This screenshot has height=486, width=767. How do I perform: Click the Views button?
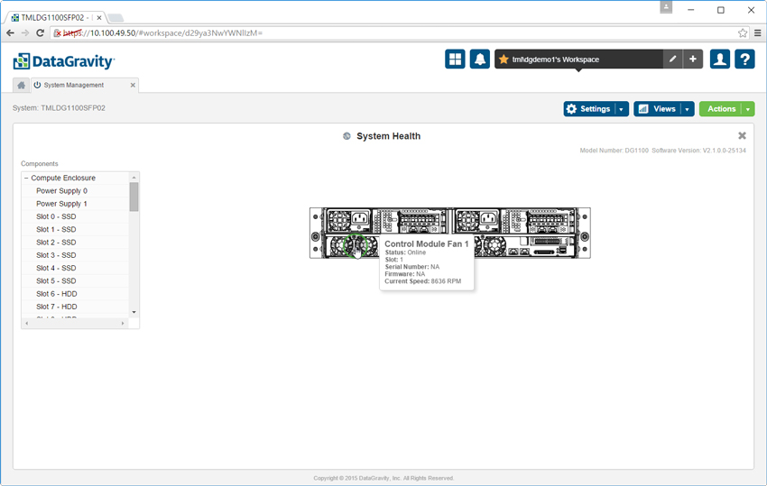(658, 109)
